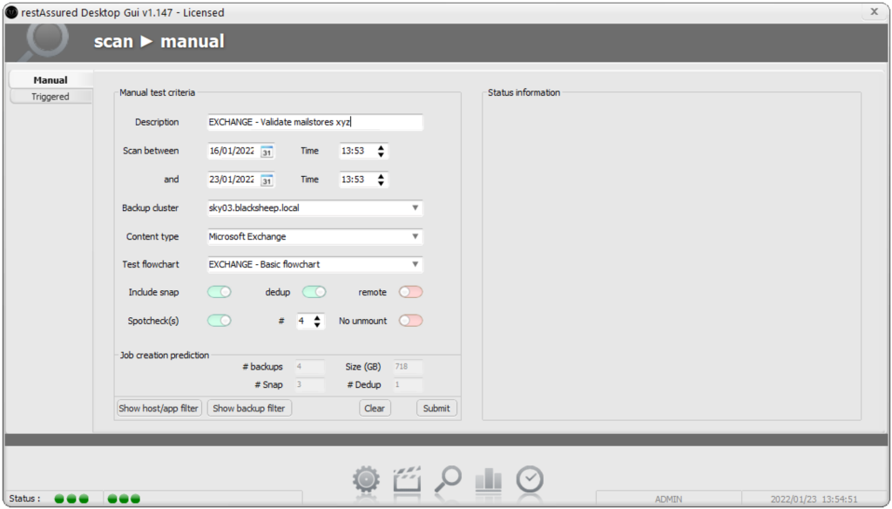Click the clock checkmark schedule icon
This screenshot has height=509, width=892.
529,478
